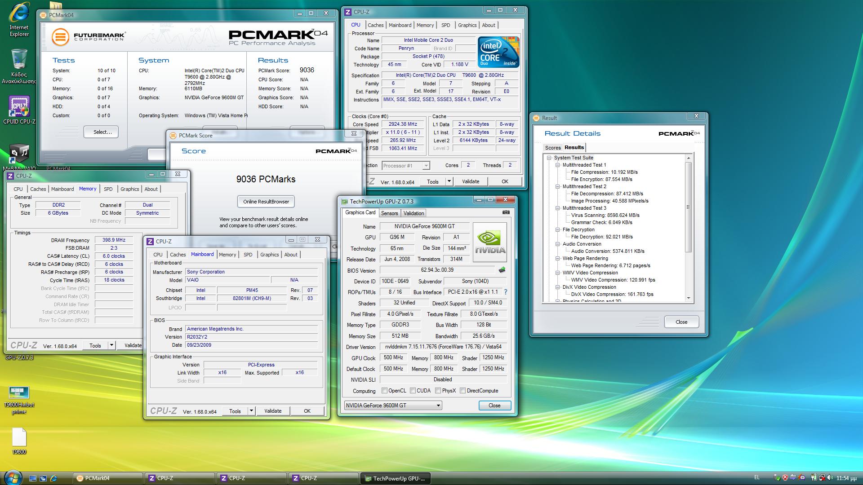
Task: Click the Intel Core 2 Duo logo
Action: tap(499, 52)
